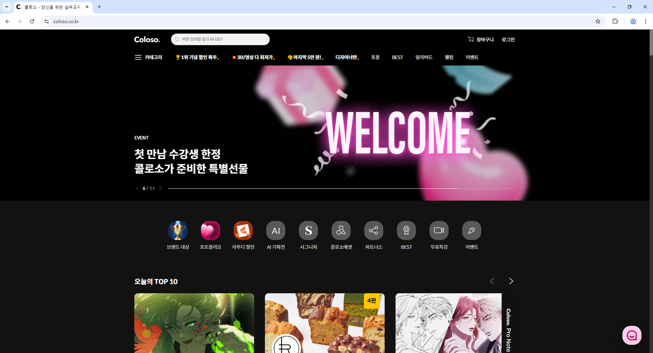Open the pound cake baking course thumbnail
The width and height of the screenshot is (653, 353).
point(325,323)
